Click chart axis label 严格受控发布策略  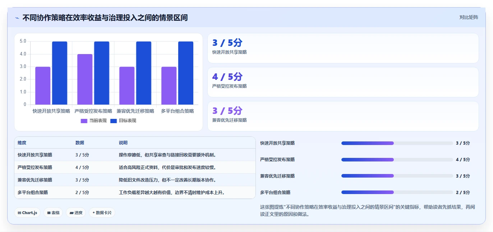click(x=93, y=111)
